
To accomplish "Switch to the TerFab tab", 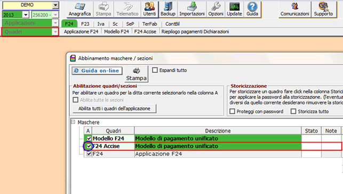I will coord(149,24).
